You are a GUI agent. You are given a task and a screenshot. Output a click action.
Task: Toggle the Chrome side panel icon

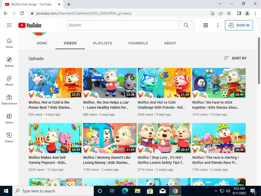pos(239,13)
